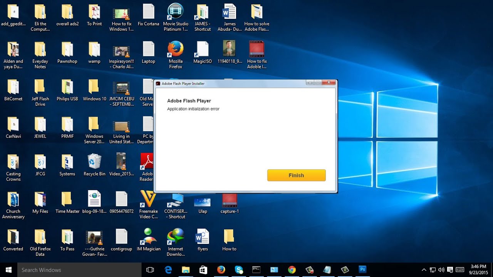Select the add_gpedit folder icon

(x=13, y=15)
